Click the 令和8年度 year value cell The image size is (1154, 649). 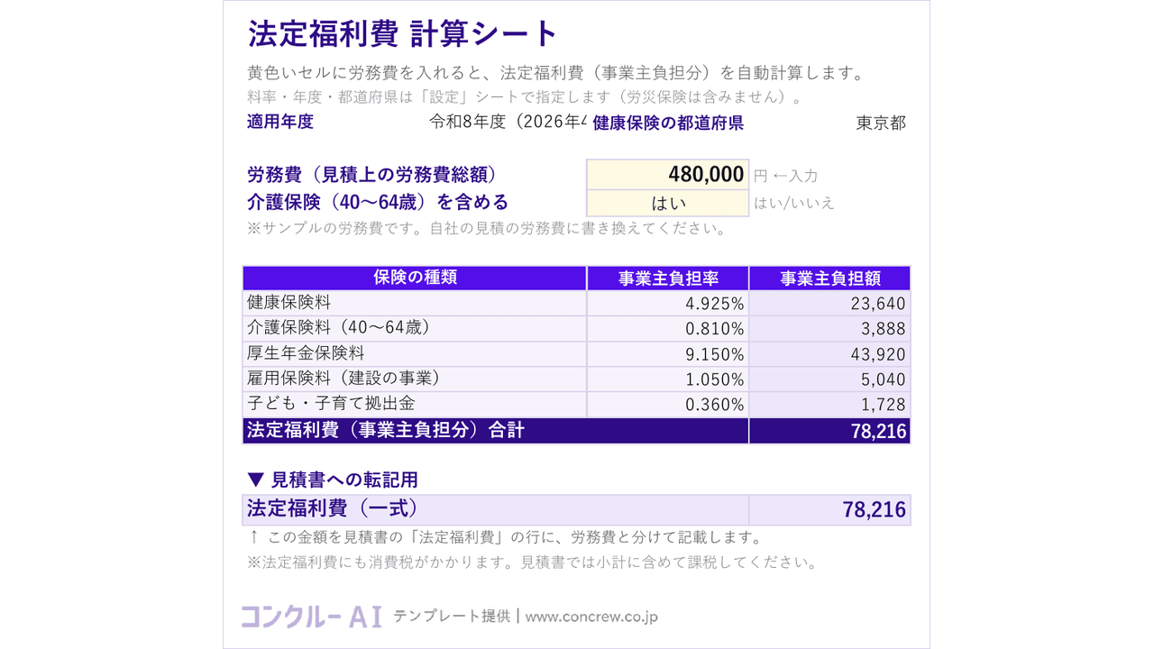[508, 123]
